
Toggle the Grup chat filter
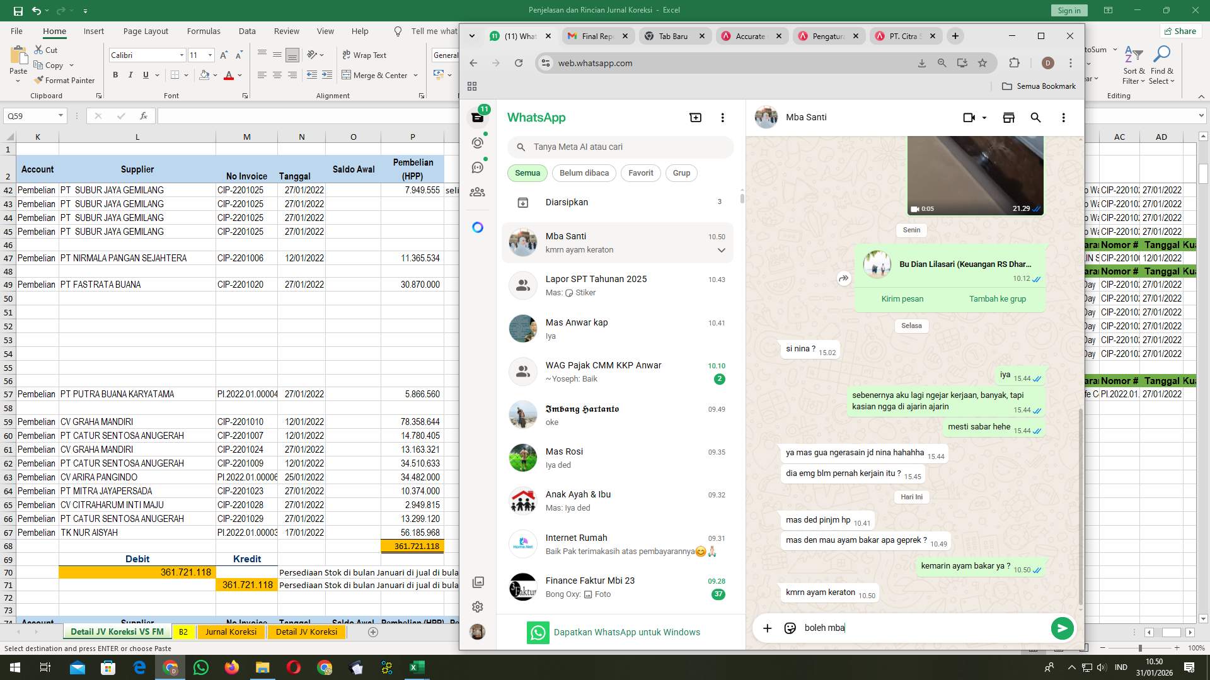[681, 173]
